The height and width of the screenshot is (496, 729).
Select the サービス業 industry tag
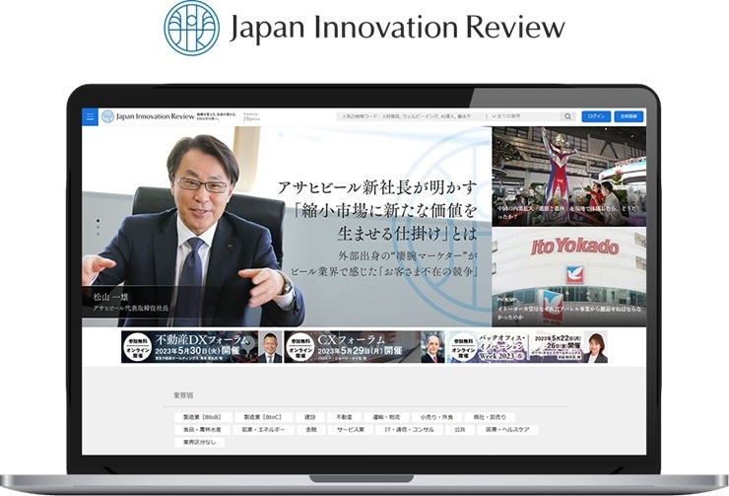[351, 430]
